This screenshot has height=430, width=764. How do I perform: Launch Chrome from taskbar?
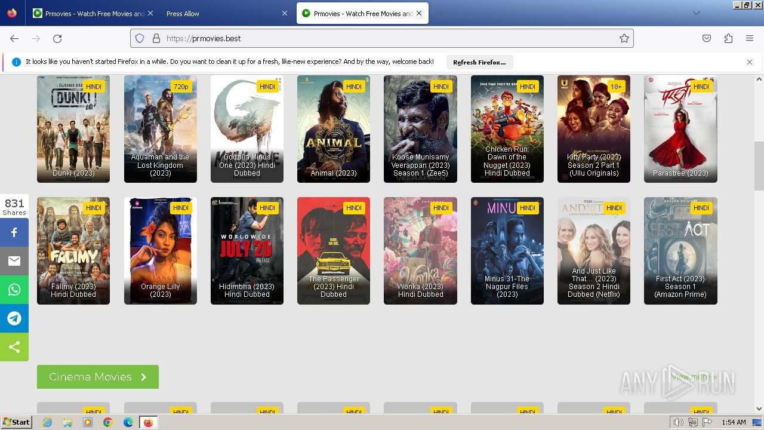click(108, 422)
